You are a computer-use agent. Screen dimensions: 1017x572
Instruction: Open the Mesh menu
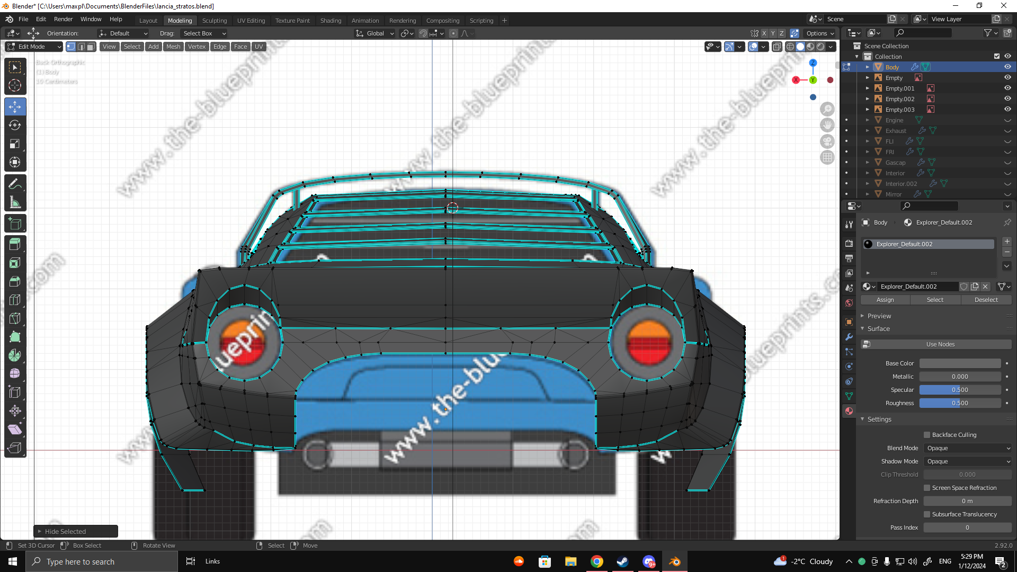tap(173, 47)
